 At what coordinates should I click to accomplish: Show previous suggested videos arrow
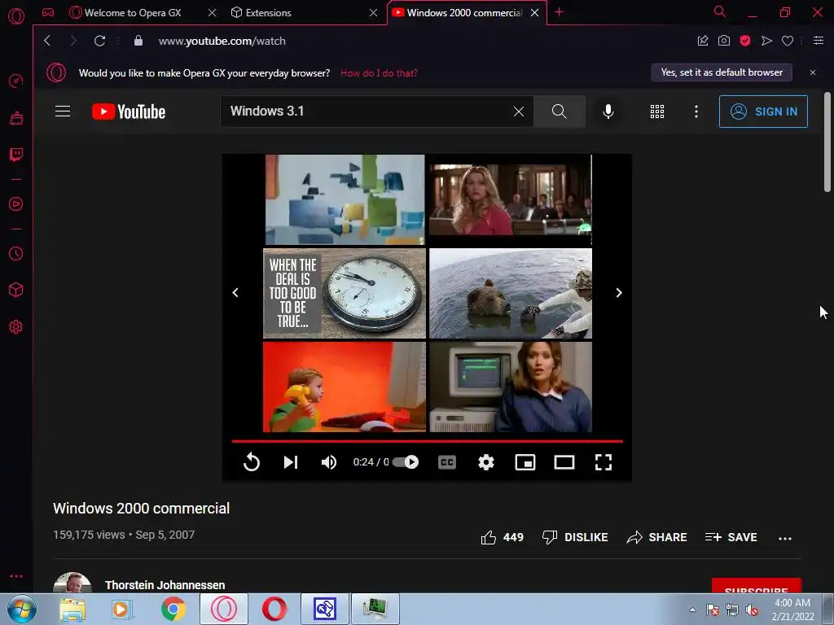coord(235,292)
